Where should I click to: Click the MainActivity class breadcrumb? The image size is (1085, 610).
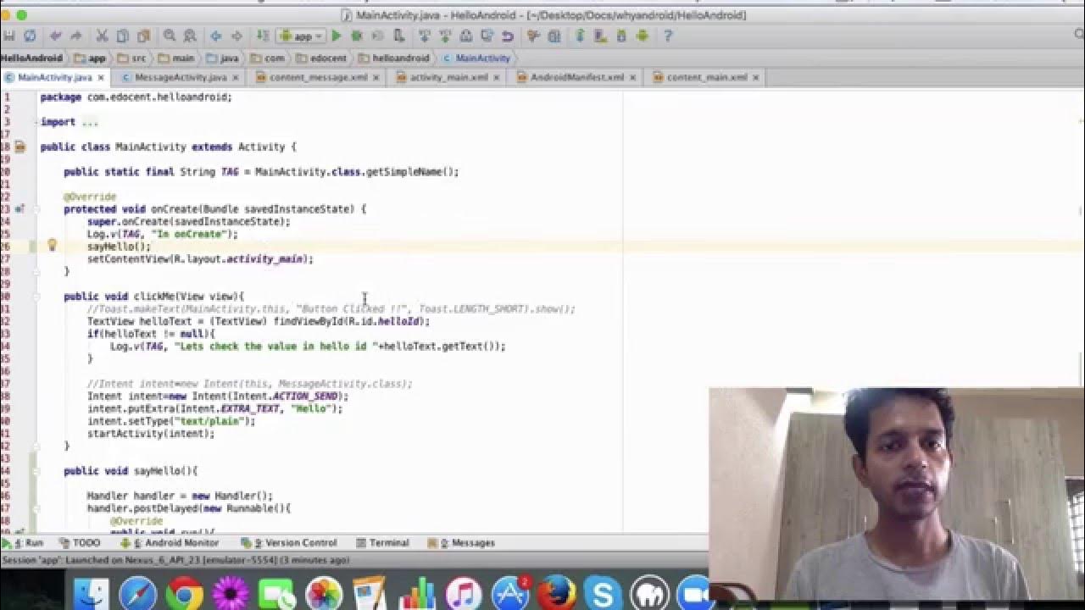(x=476, y=58)
